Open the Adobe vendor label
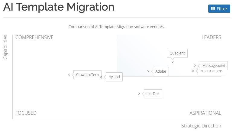 [x=161, y=71]
